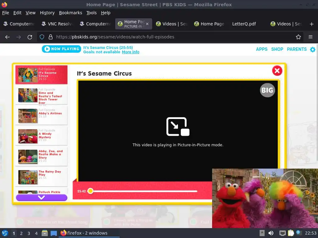Select Abby's Airlines episode
The width and height of the screenshot is (318, 238).
(x=41, y=116)
